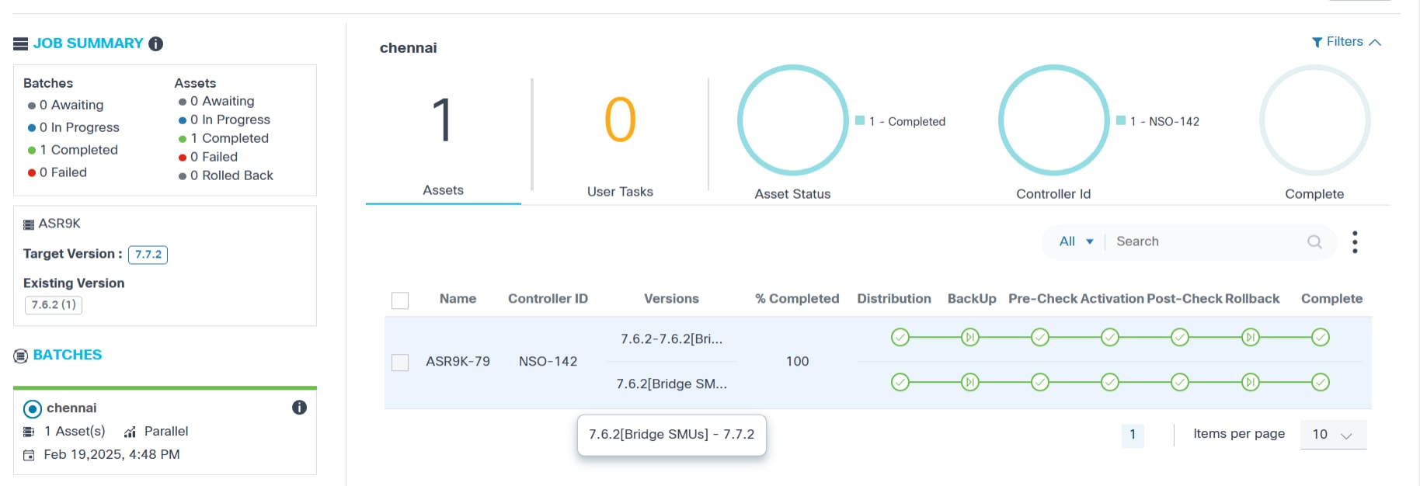
Task: Check the ASR9K-79 row checkbox
Action: tap(400, 363)
